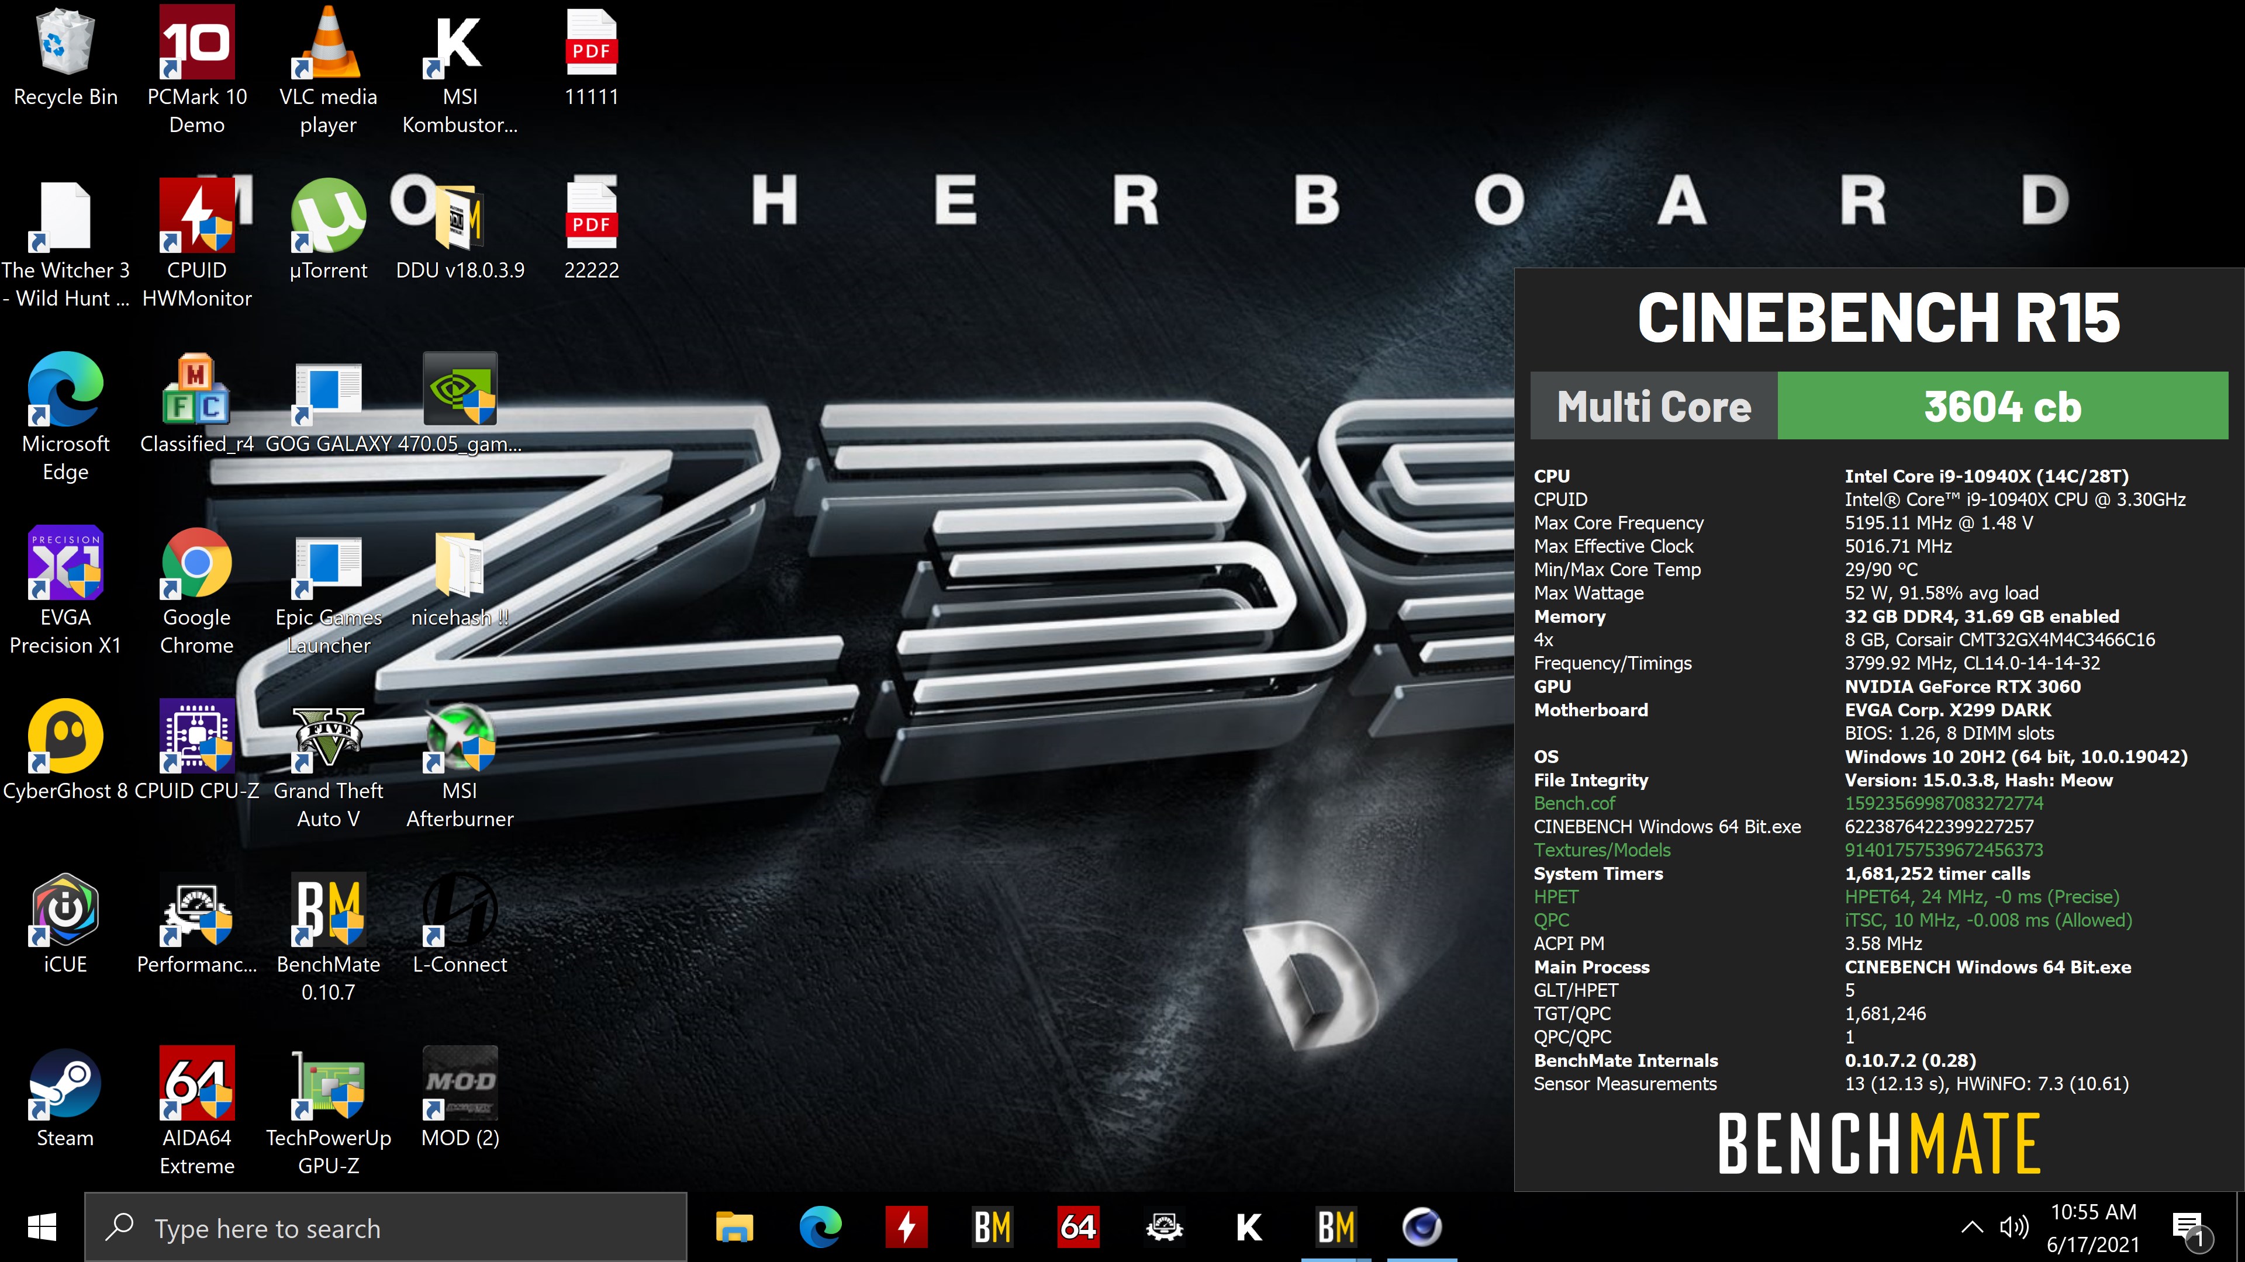Image resolution: width=2245 pixels, height=1262 pixels.
Task: Expand the hidden system tray icons
Action: [x=1971, y=1227]
